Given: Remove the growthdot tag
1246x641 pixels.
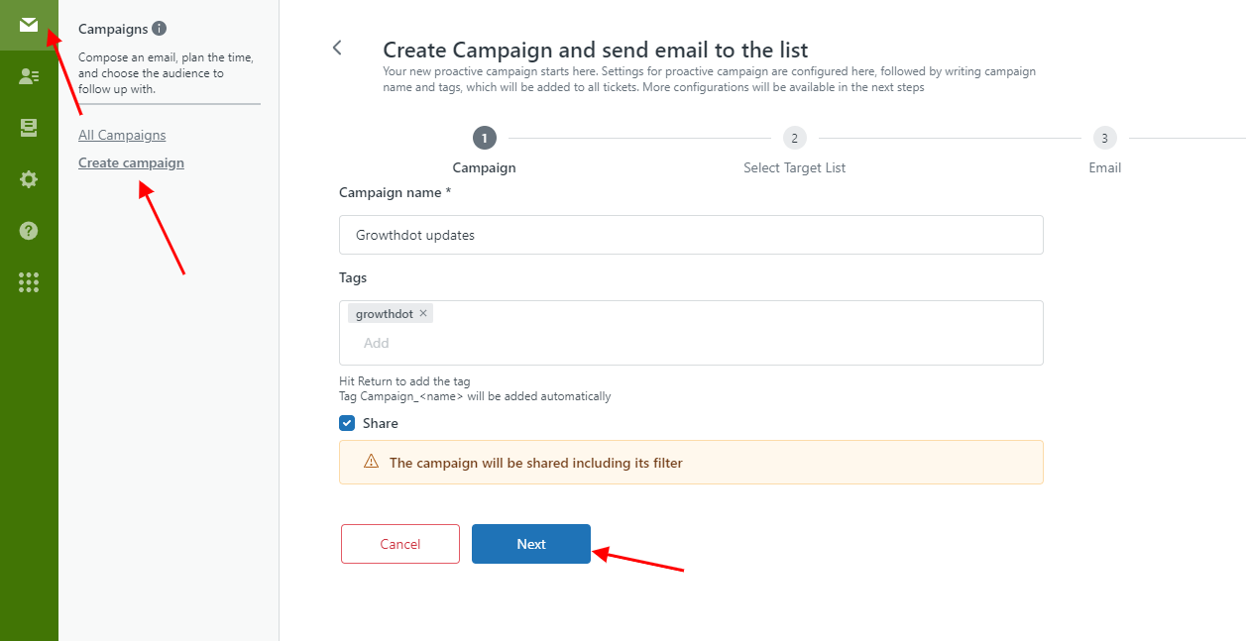Looking at the screenshot, I should coord(423,314).
